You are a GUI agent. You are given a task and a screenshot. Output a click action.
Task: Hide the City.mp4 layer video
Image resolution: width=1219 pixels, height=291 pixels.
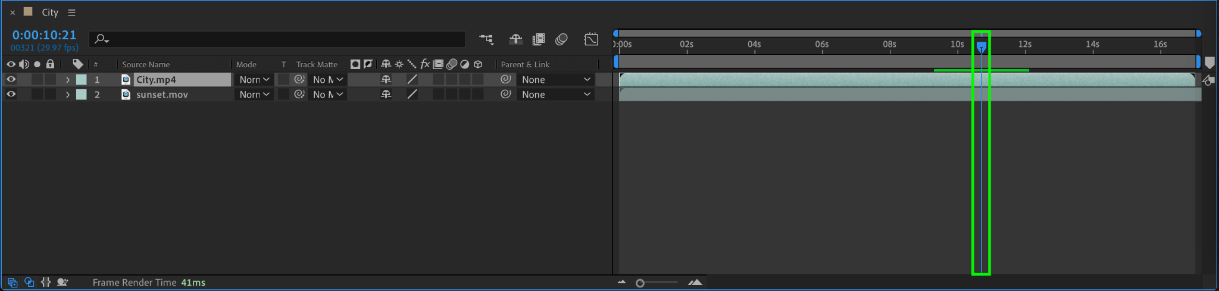11,79
